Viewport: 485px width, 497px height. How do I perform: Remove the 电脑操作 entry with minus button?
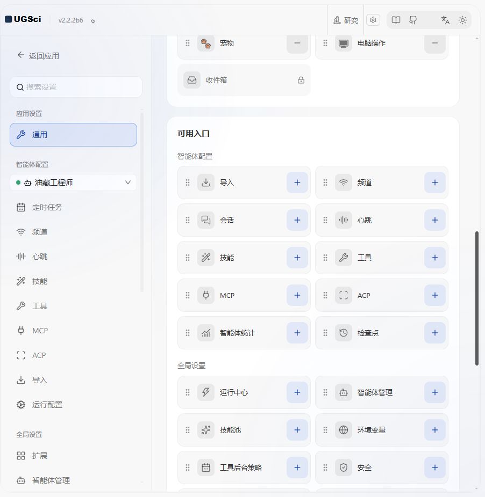tap(435, 43)
